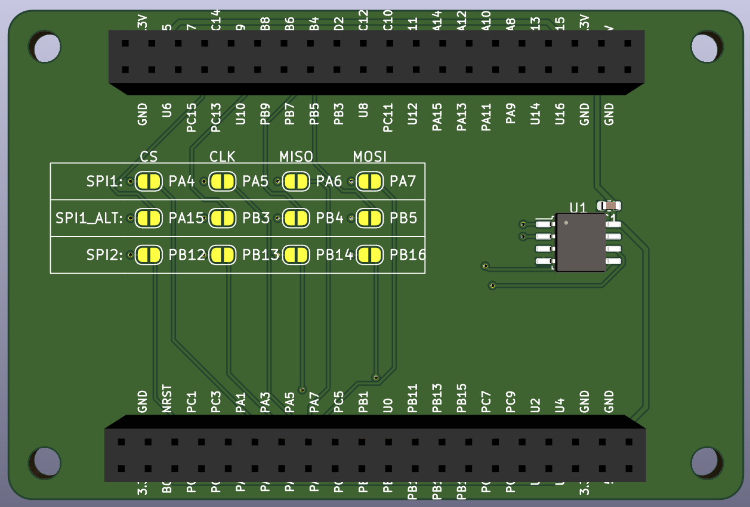Screen dimensions: 750x507
Task: Click 'PB16' label in the jumper table
Action: coord(408,255)
